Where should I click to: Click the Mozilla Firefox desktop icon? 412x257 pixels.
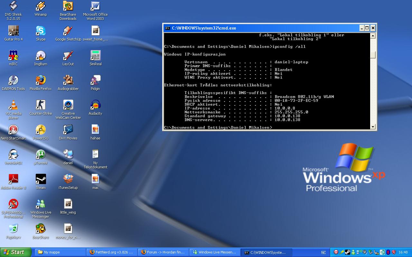pyautogui.click(x=41, y=83)
